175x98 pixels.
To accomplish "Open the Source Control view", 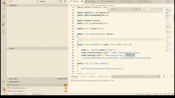I will click(4, 17).
